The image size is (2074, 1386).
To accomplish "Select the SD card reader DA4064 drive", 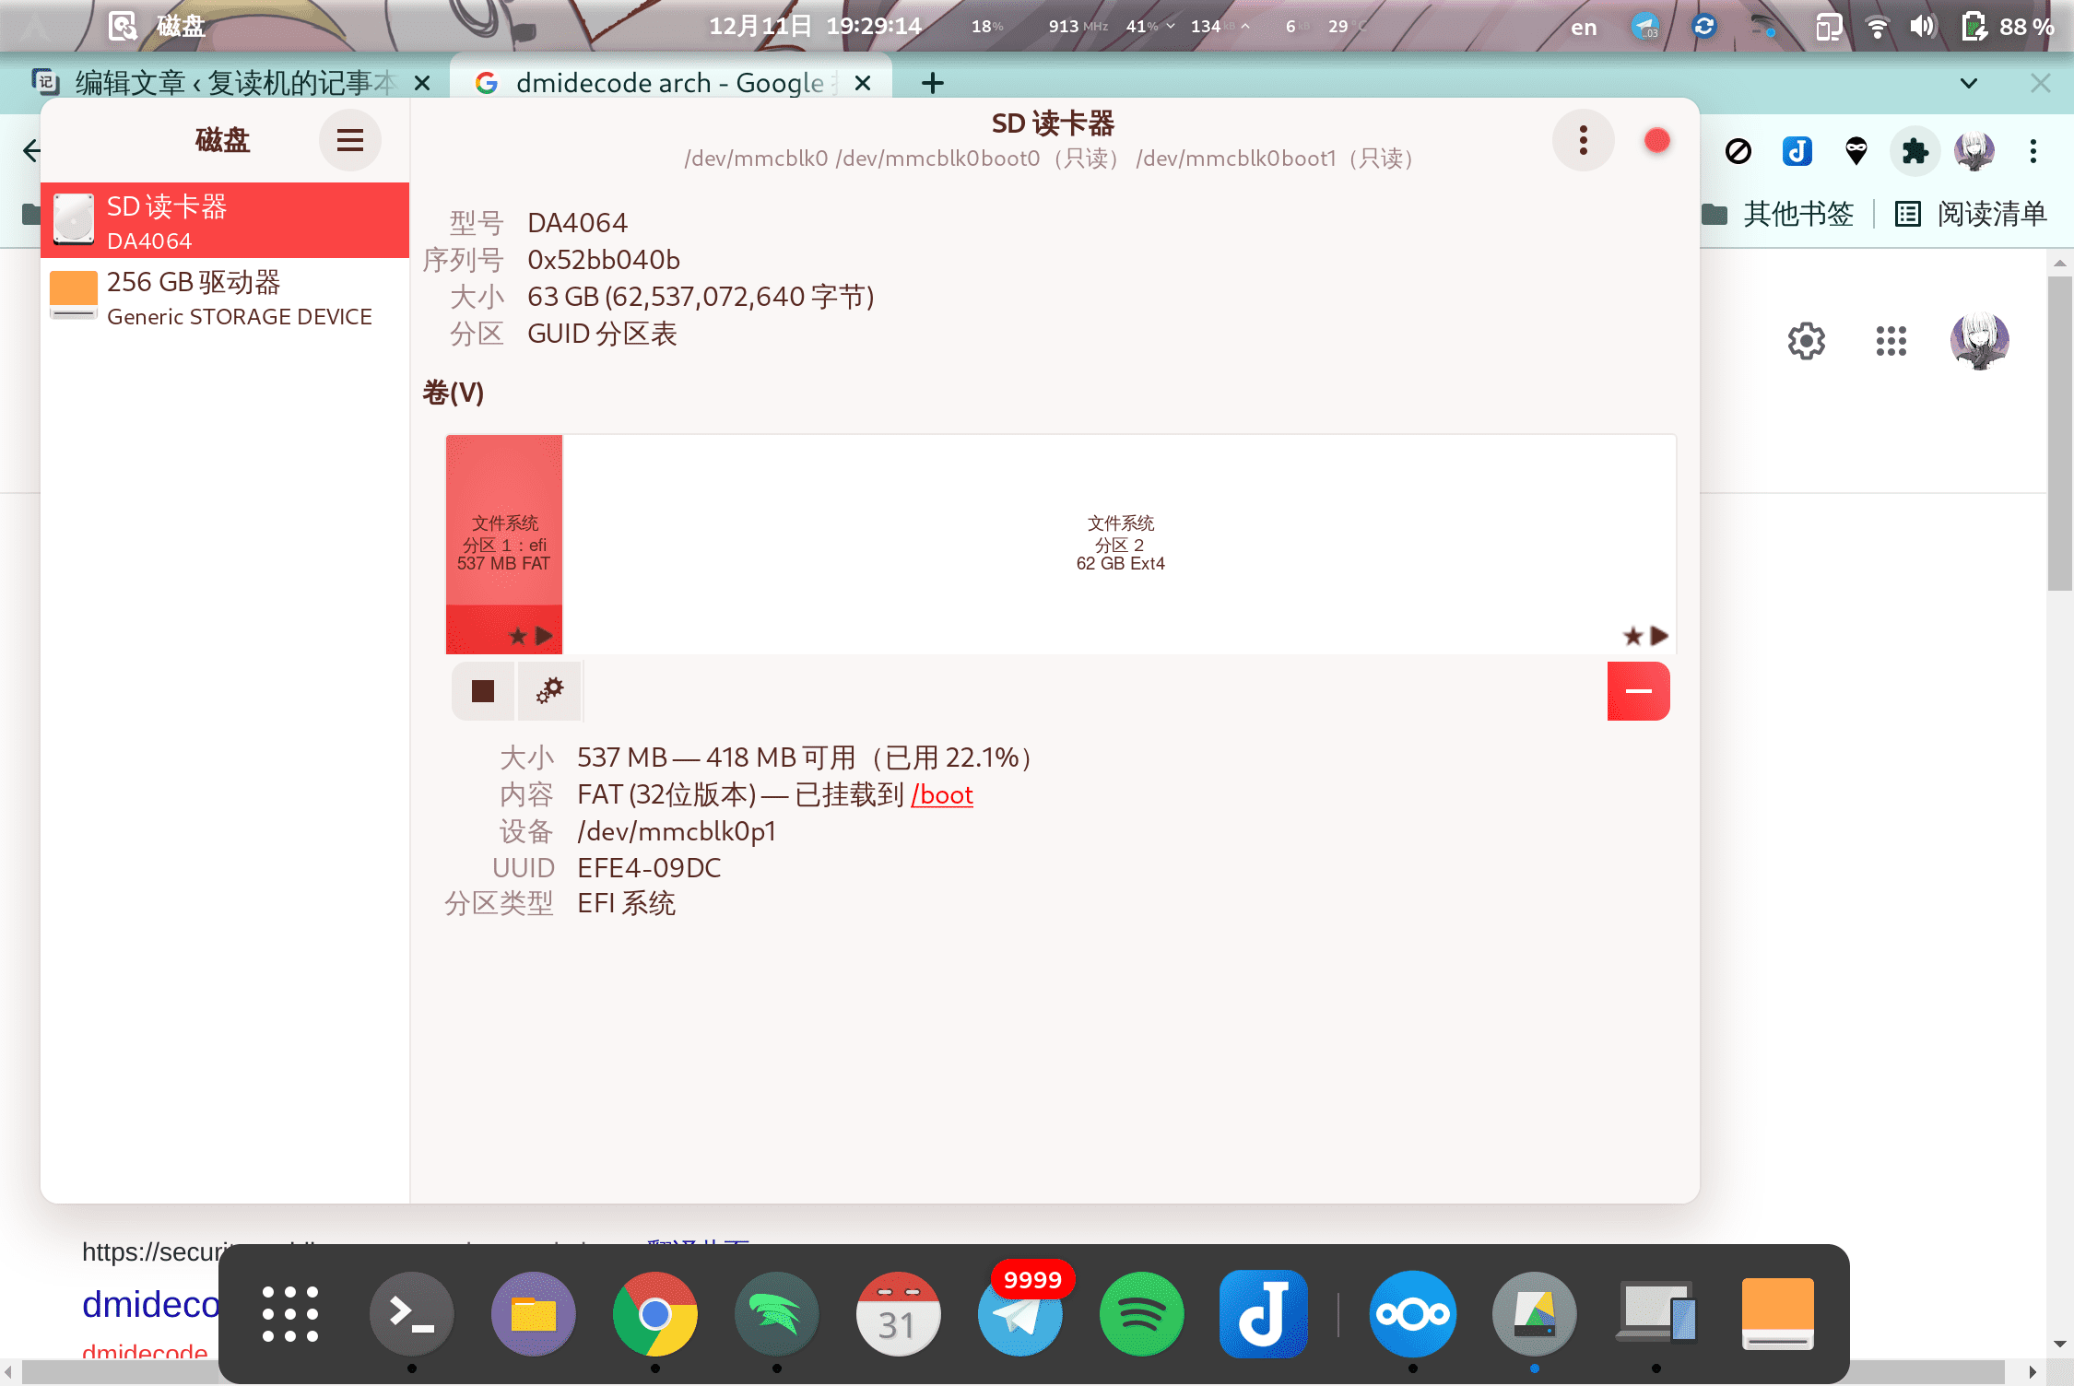I will pos(225,221).
